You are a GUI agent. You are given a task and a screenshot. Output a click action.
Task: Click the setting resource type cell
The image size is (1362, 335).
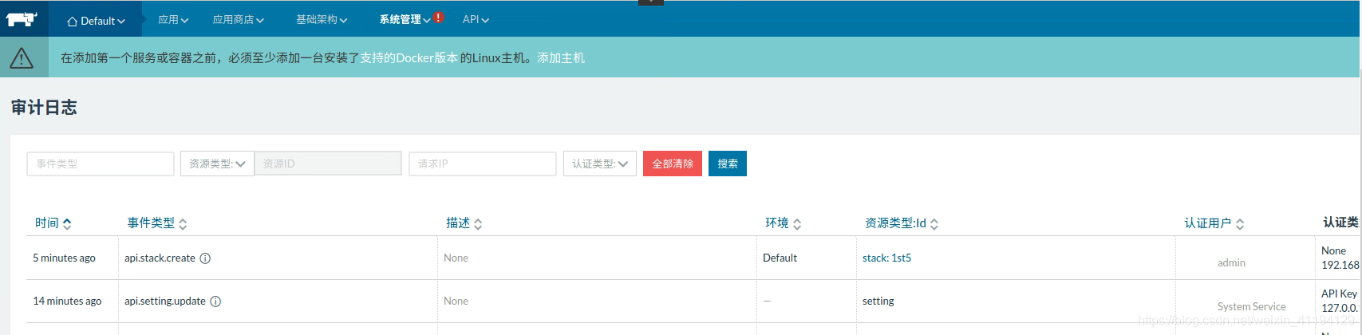point(878,301)
